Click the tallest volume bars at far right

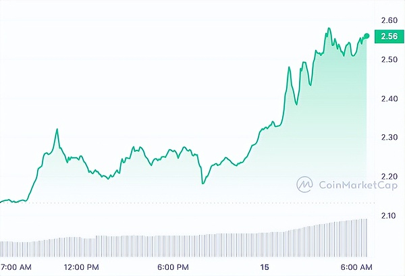click(364, 229)
